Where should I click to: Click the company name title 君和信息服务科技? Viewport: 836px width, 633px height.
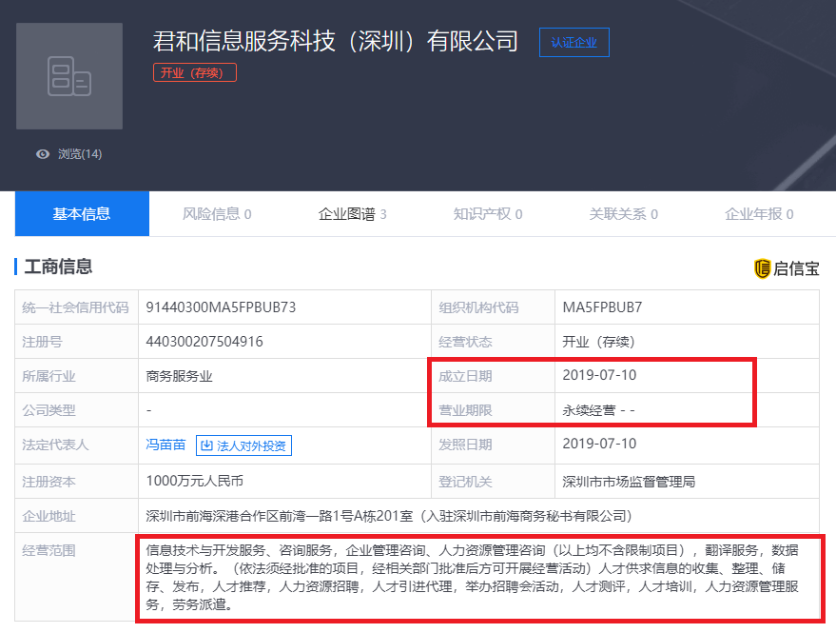336,41
